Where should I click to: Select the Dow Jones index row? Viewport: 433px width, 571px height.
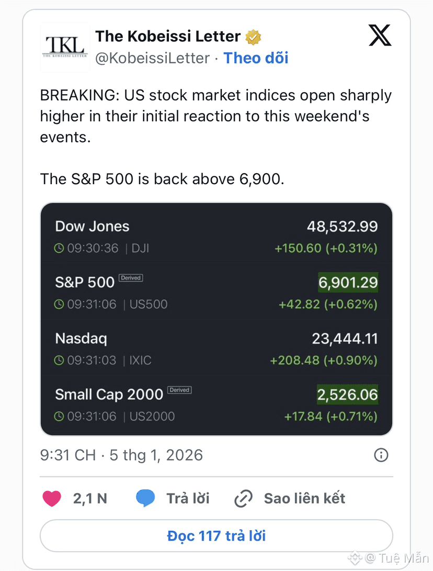click(216, 237)
